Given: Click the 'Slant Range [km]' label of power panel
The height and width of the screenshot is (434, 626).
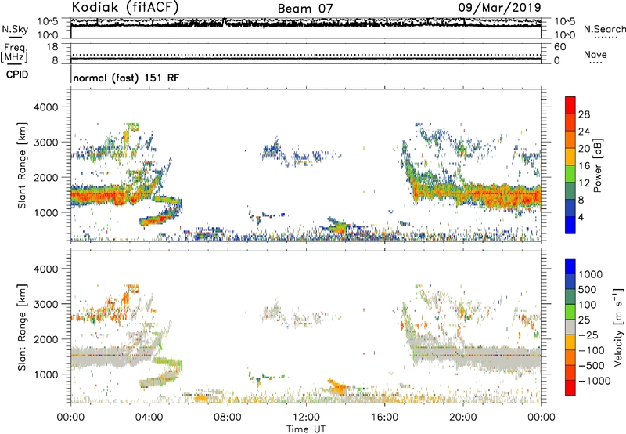Looking at the screenshot, I should tap(22, 165).
